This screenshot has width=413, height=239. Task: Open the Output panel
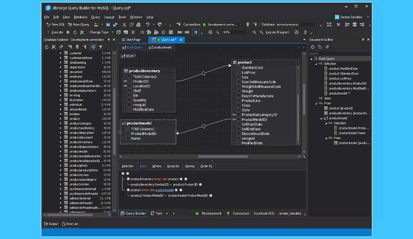click(51, 224)
